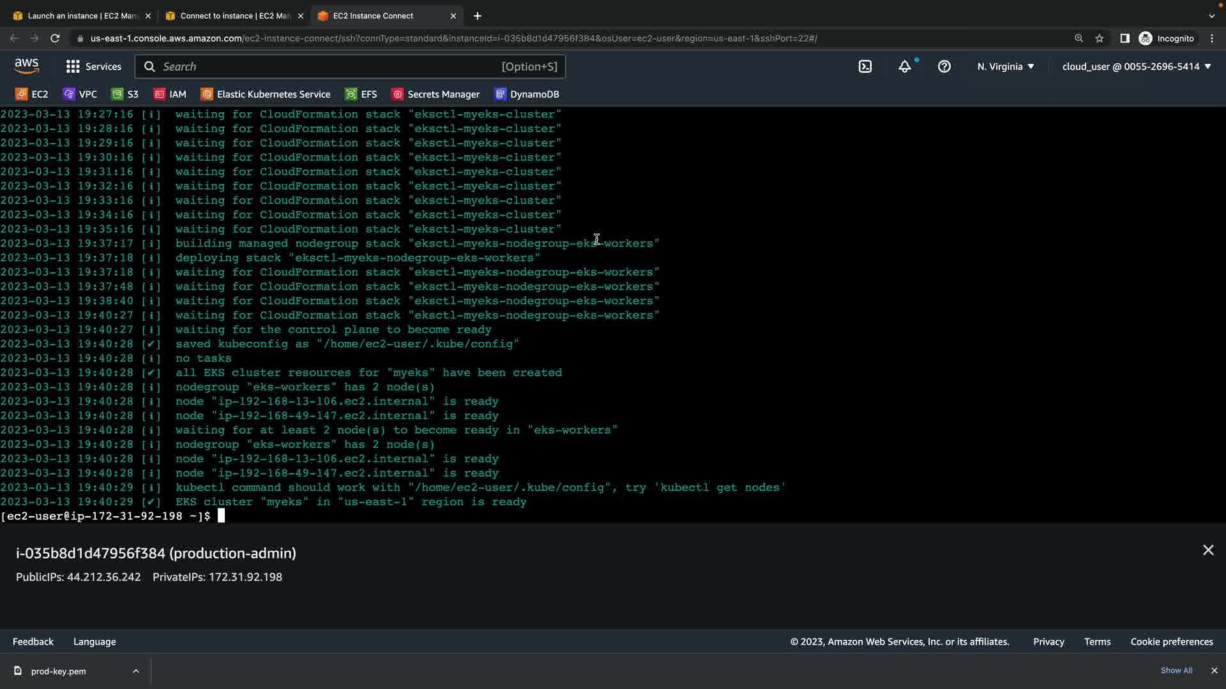Open Secrets Manager shortcut

click(435, 94)
